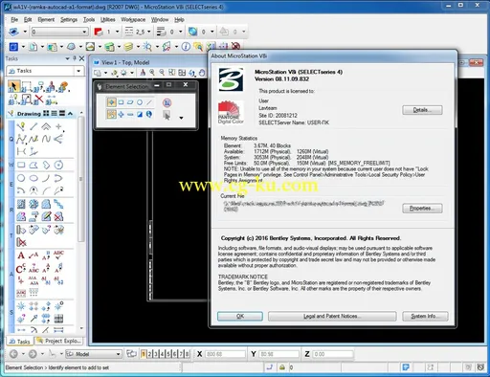Click Legal and Patent Notices button
The height and width of the screenshot is (377, 490).
332,316
